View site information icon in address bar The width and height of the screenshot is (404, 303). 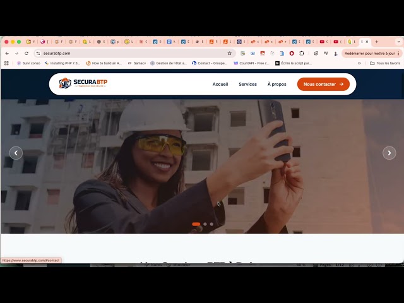(38, 53)
